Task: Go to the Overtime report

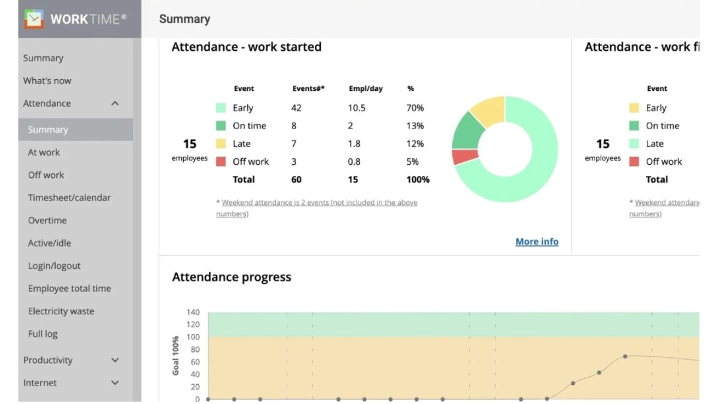Action: coord(47,221)
